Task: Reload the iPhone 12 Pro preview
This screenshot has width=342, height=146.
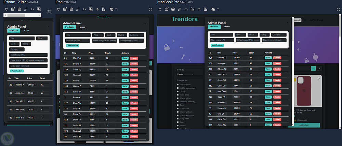Action: click(x=6, y=9)
